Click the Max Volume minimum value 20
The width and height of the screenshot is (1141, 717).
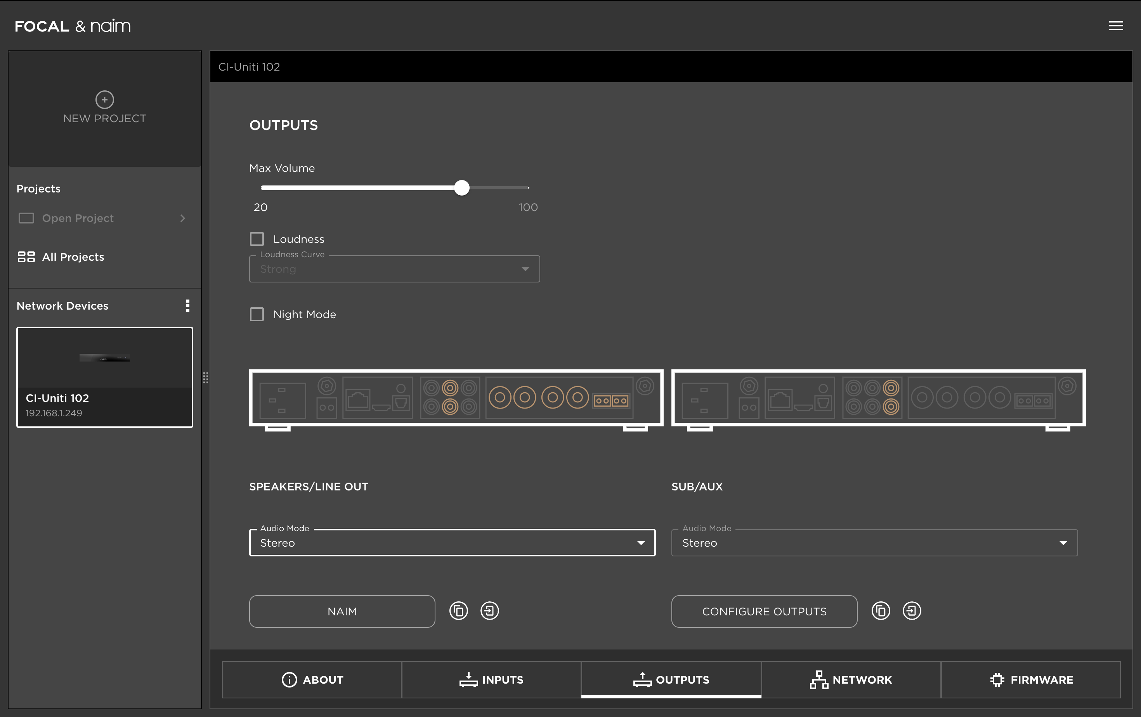click(x=261, y=207)
